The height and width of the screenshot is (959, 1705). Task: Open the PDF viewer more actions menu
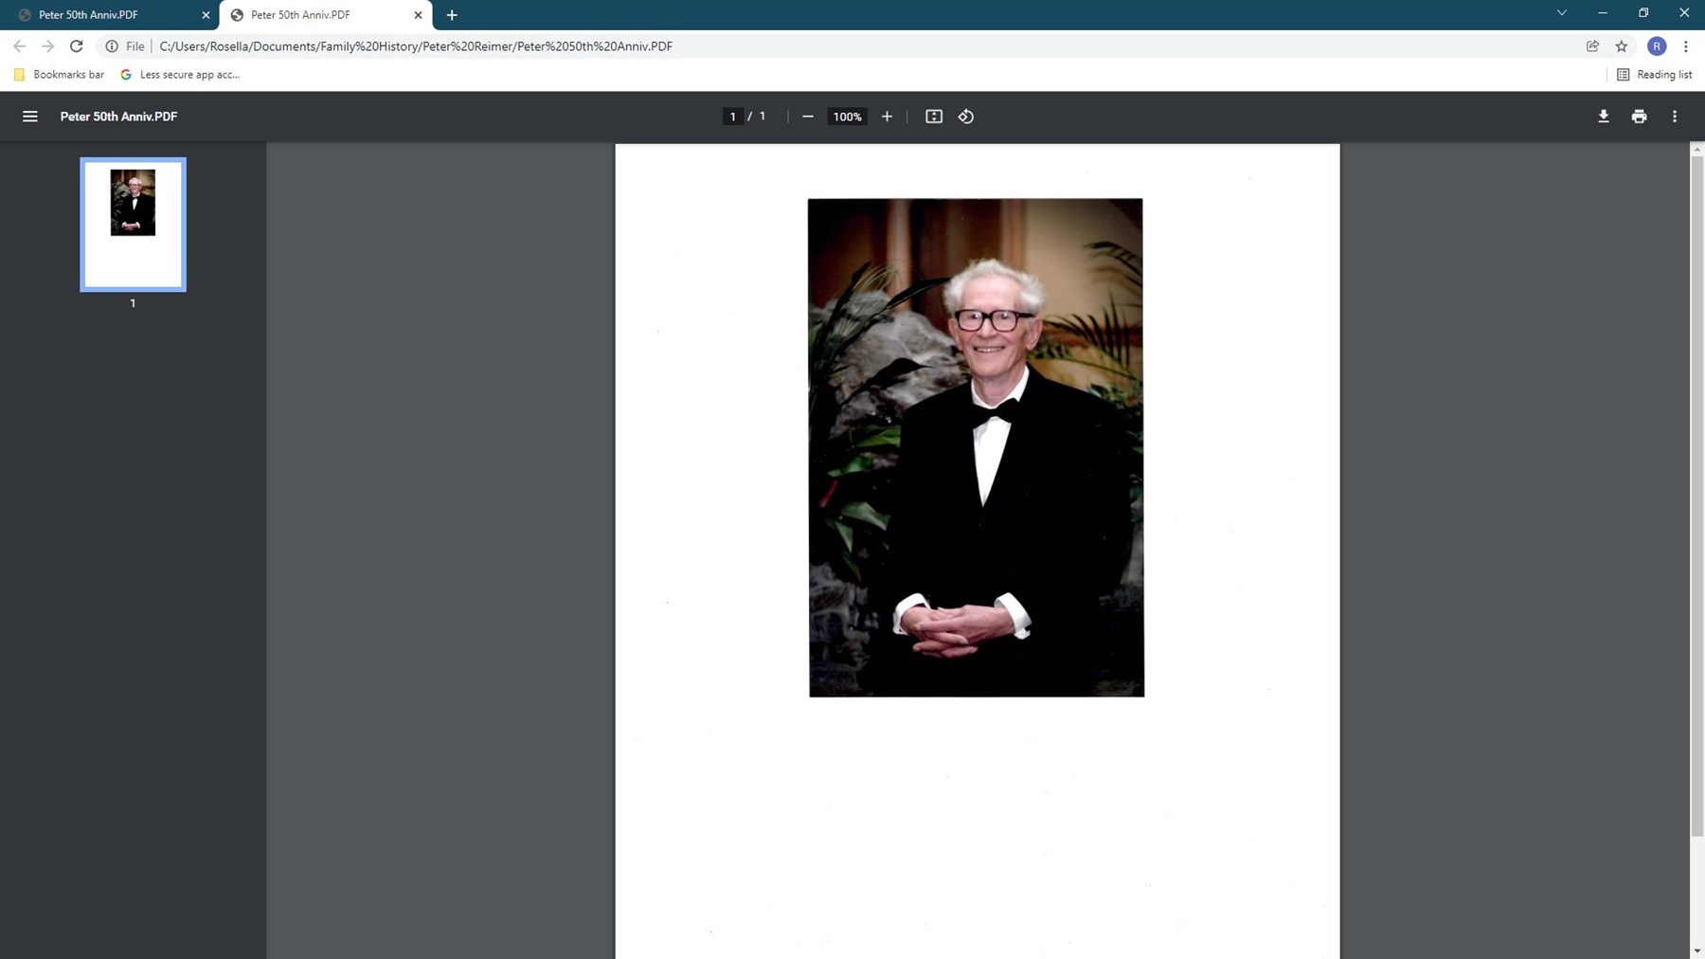pyautogui.click(x=1674, y=117)
